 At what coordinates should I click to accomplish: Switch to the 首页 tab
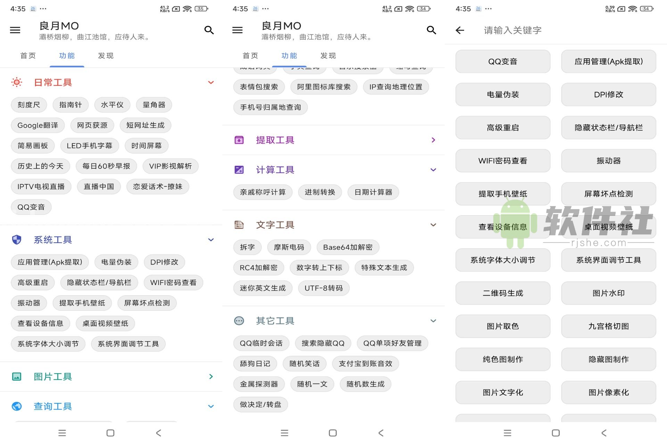coord(28,56)
